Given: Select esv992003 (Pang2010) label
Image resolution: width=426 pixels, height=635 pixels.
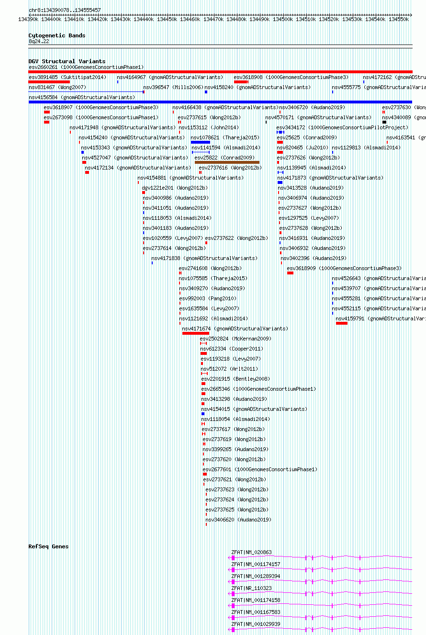Looking at the screenshot, I should tap(208, 298).
